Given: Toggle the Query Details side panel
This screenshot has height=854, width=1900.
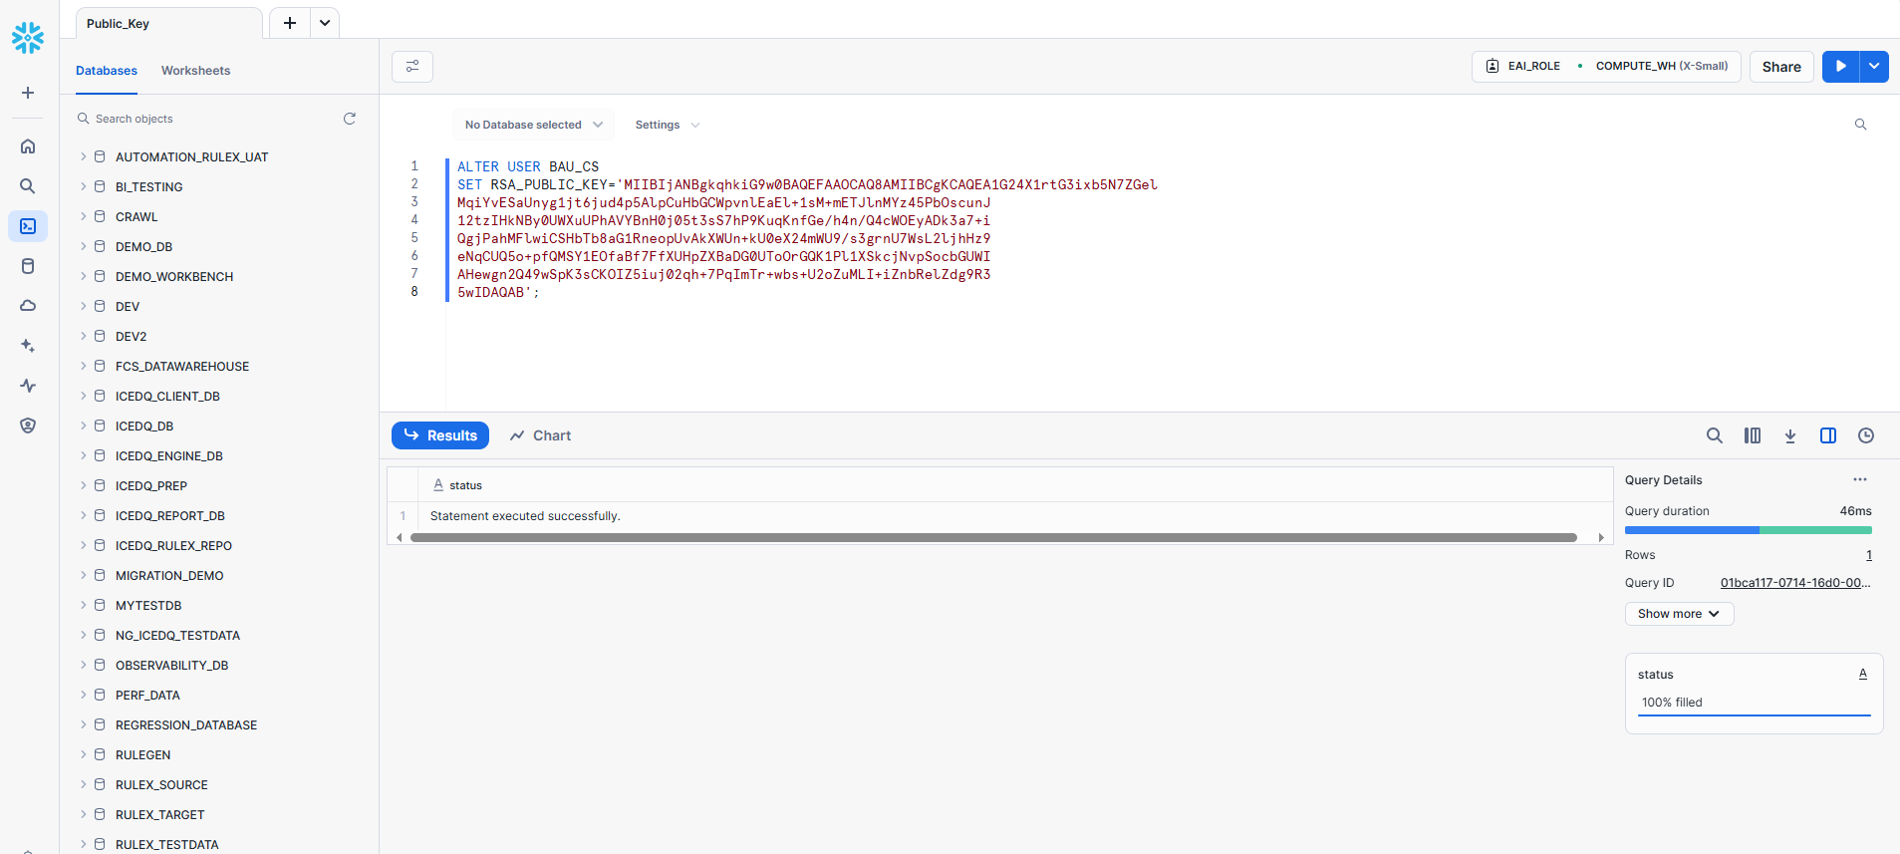Looking at the screenshot, I should [x=1828, y=435].
